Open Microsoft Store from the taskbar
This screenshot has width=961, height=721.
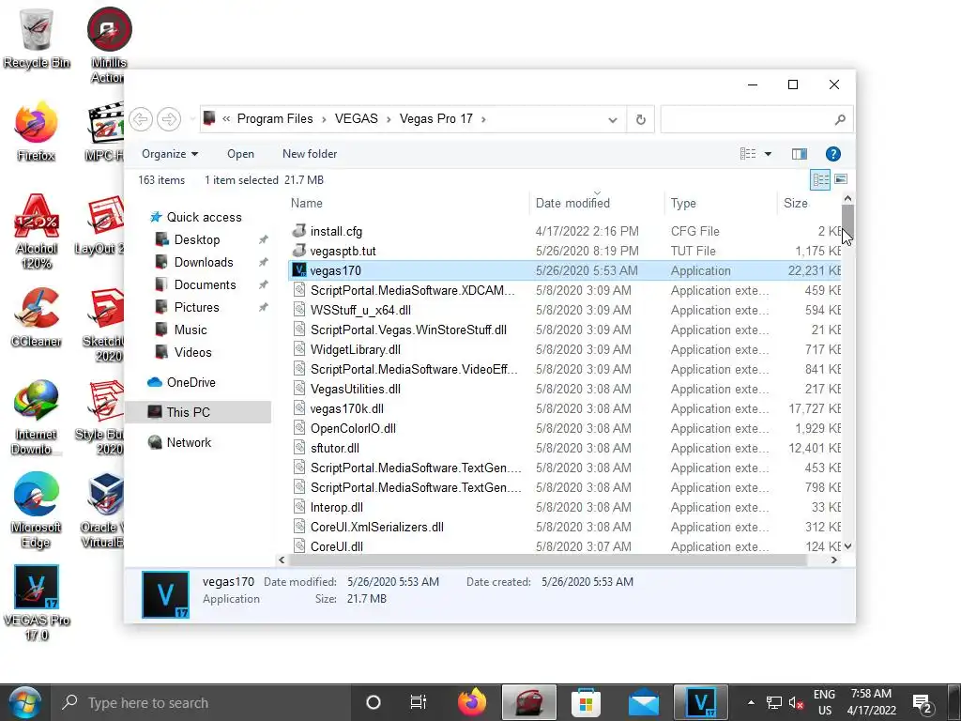pos(586,702)
